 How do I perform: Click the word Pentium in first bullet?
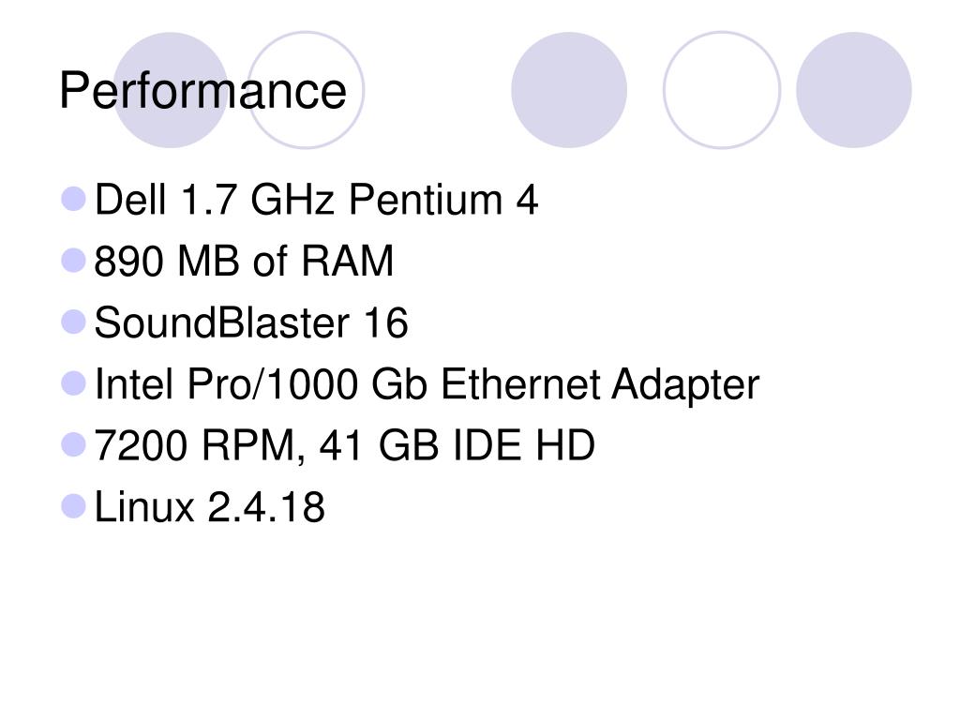(x=426, y=200)
